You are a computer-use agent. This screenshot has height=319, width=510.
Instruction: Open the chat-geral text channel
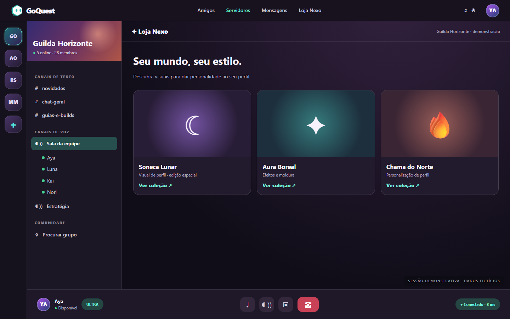pyautogui.click(x=74, y=102)
